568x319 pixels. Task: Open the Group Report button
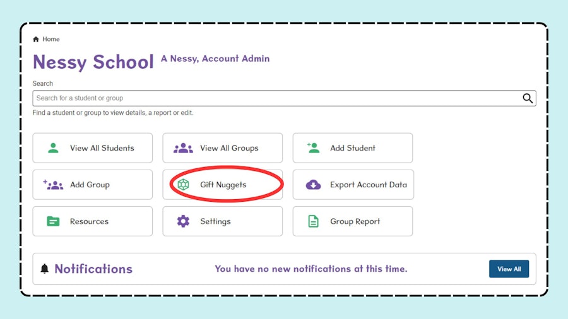[x=352, y=221]
